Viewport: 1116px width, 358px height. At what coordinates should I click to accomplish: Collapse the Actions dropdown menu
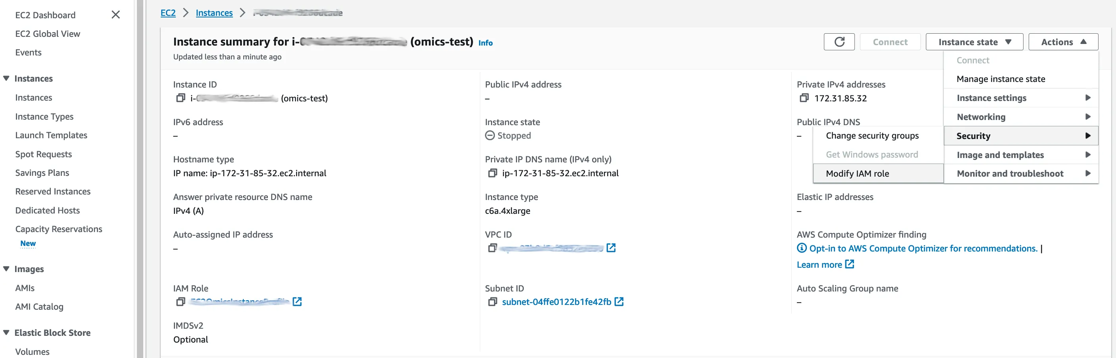tap(1063, 42)
